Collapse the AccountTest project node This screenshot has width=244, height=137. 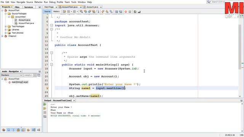pos(2,10)
